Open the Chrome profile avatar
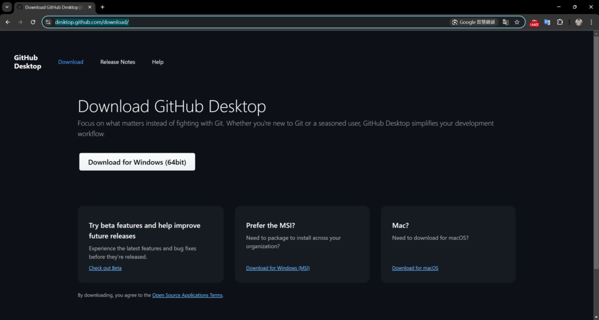The width and height of the screenshot is (599, 320). click(x=579, y=22)
